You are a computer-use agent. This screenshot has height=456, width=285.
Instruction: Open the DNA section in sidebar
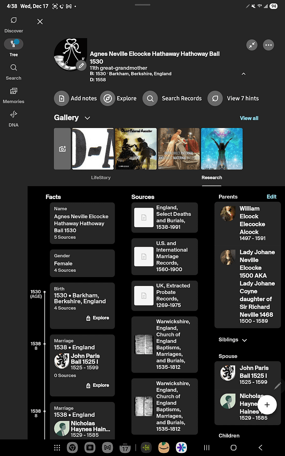pyautogui.click(x=14, y=119)
